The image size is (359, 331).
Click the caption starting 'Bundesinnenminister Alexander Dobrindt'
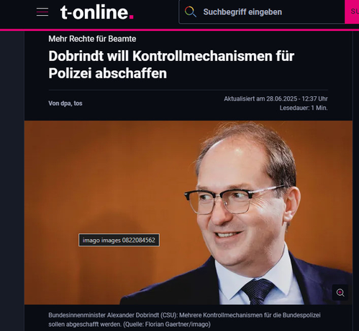184,320
